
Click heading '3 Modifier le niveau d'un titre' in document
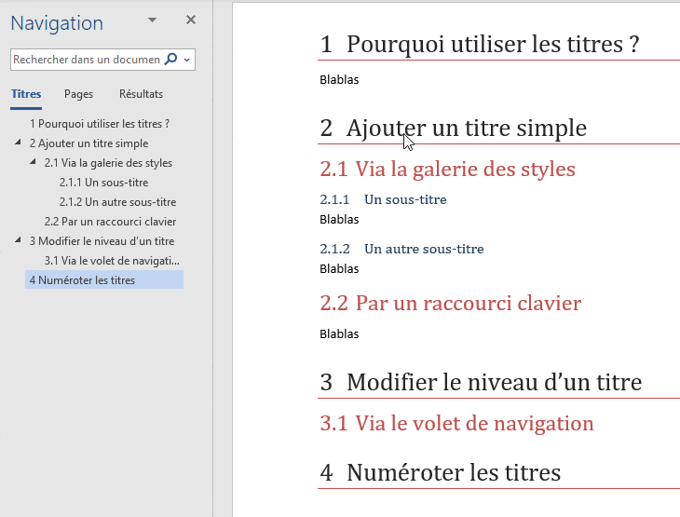coord(481,383)
